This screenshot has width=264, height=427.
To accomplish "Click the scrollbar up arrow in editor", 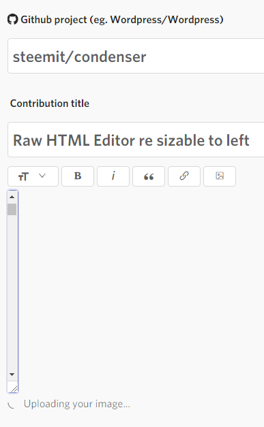I will pyautogui.click(x=12, y=197).
